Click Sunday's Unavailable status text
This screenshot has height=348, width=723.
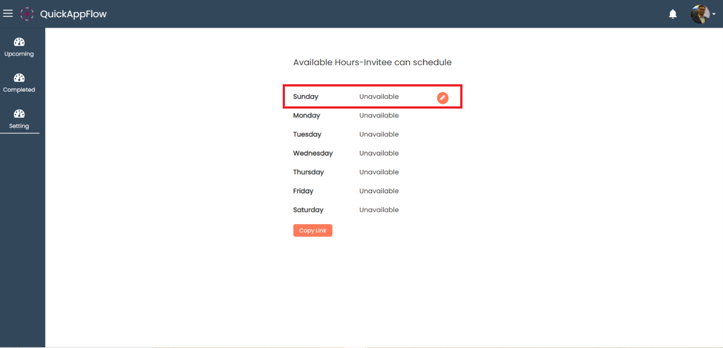379,97
